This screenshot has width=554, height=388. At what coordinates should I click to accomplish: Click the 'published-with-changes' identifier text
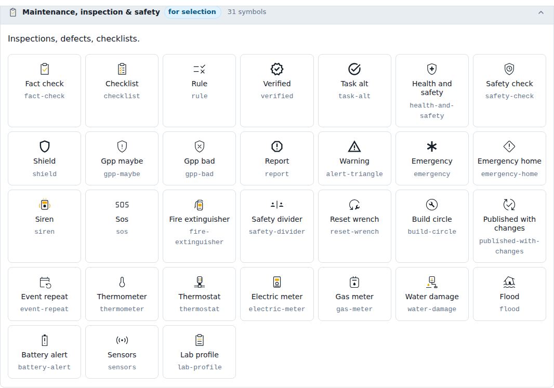[509, 246]
